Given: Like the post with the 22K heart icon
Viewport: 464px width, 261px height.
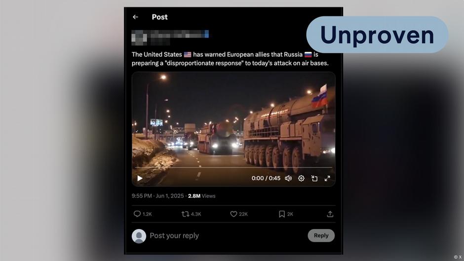Looking at the screenshot, I should 233,214.
